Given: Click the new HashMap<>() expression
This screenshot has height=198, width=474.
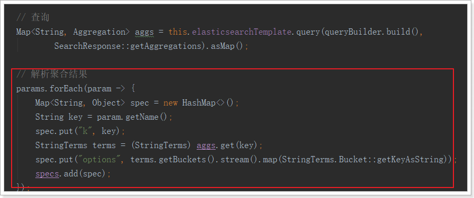Looking at the screenshot, I should [x=199, y=103].
